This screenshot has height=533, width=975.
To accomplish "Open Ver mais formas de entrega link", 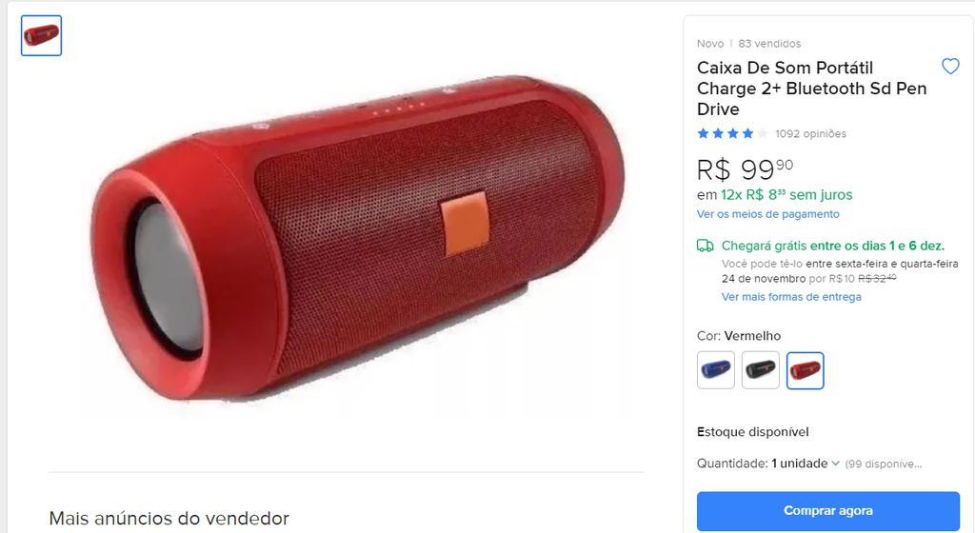I will (x=791, y=297).
